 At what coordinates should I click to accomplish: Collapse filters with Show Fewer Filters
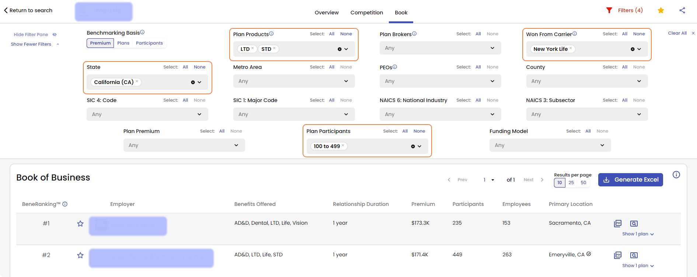click(x=35, y=44)
